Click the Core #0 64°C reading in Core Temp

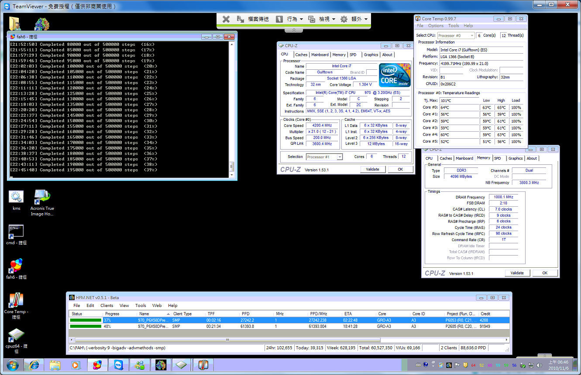[460, 107]
